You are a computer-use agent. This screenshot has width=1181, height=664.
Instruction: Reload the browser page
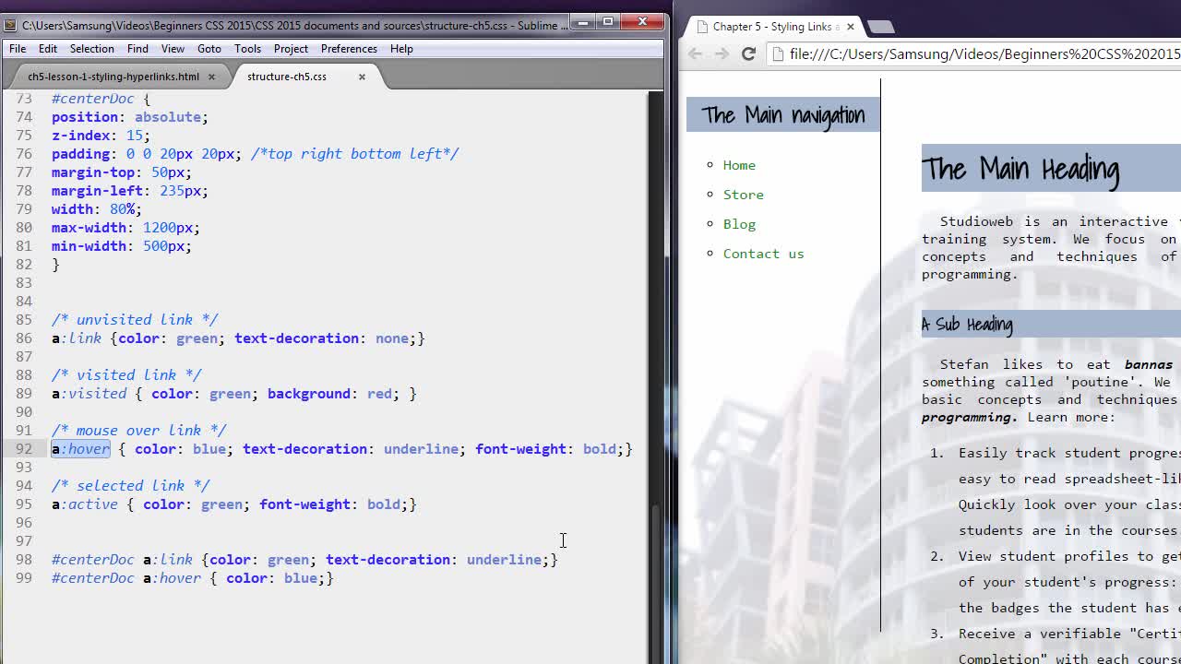click(748, 54)
